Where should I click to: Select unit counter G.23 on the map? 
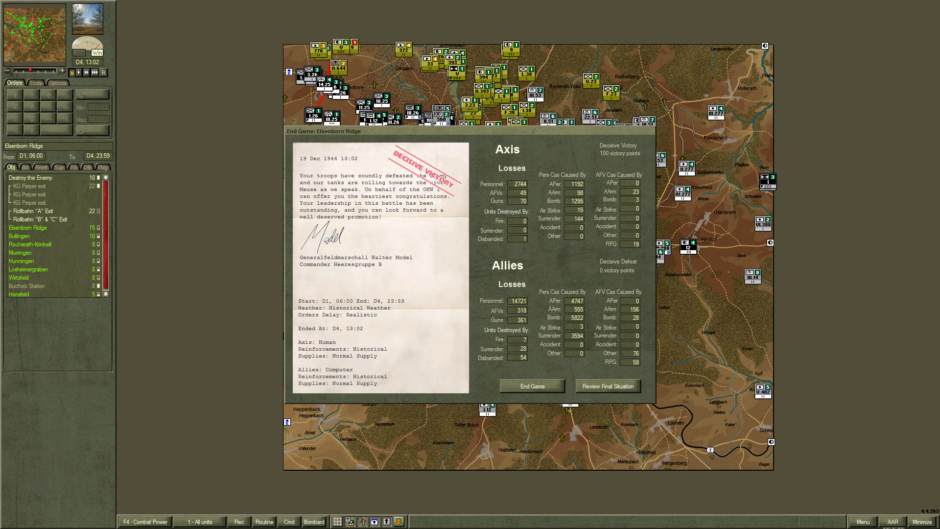tap(591, 80)
